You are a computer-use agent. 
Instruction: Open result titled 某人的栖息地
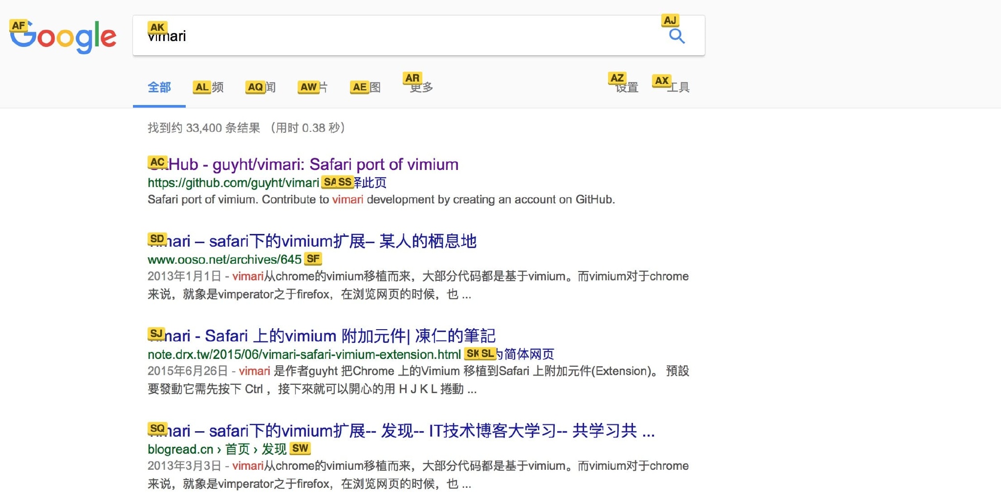312,241
